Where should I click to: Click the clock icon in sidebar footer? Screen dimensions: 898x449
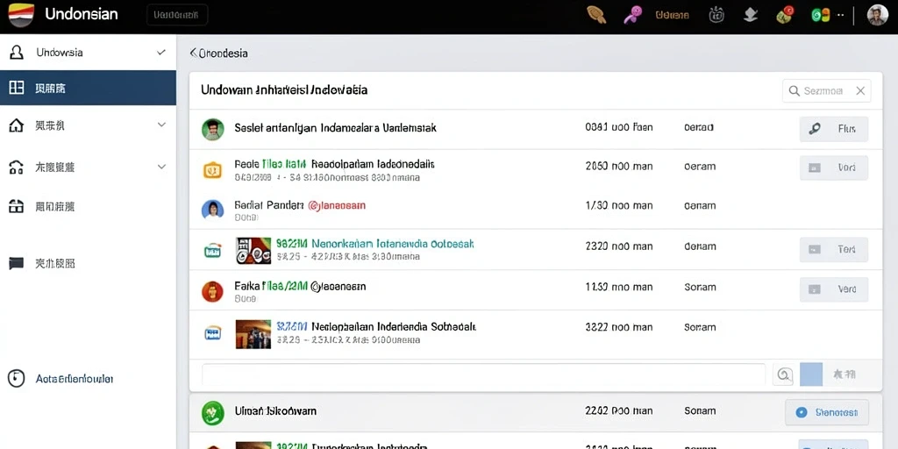point(16,379)
